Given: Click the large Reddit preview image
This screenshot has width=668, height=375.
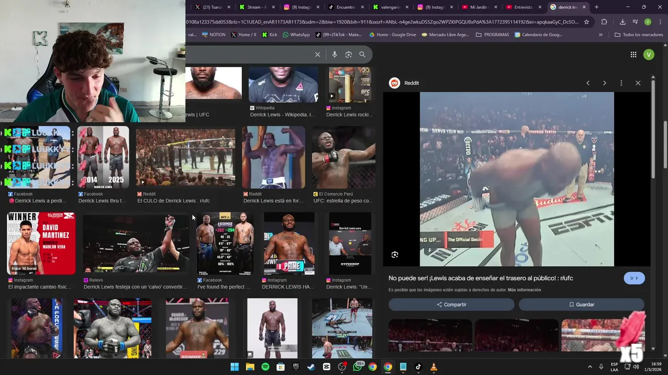Looking at the screenshot, I should pos(517,179).
